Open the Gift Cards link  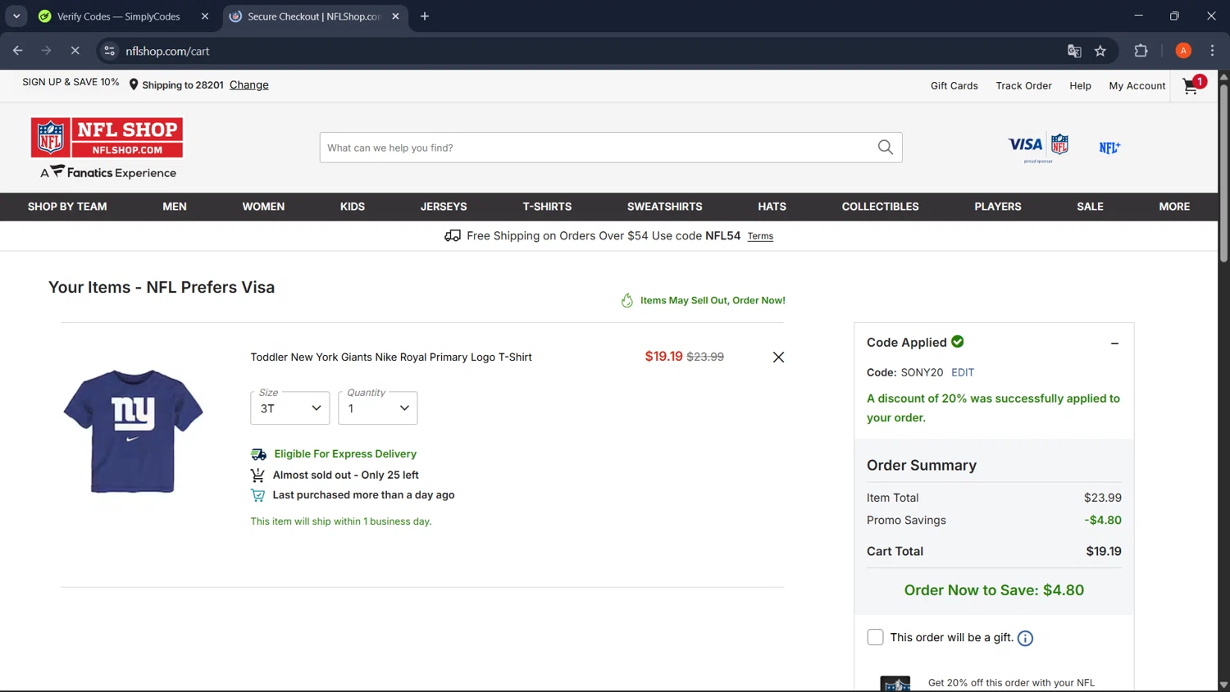coord(954,85)
